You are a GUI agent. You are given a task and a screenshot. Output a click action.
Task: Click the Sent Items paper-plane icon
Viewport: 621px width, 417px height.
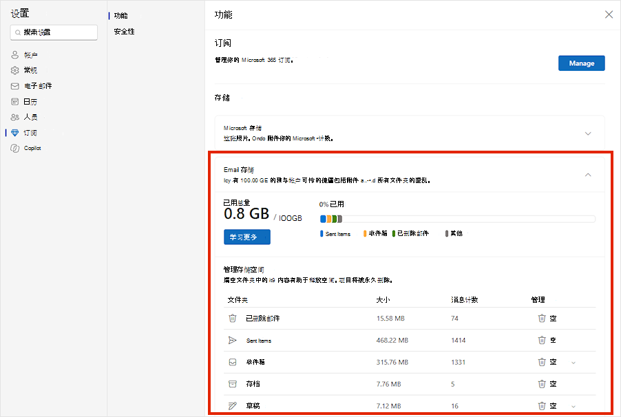(233, 340)
